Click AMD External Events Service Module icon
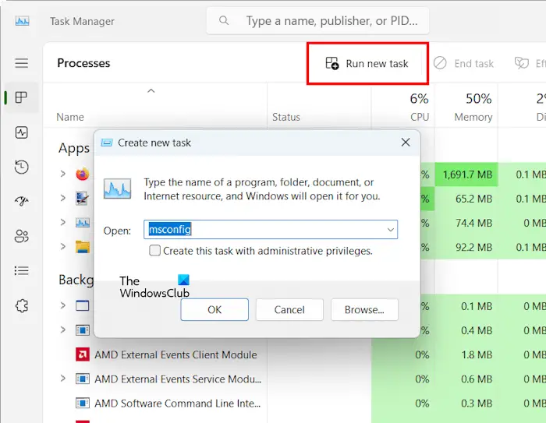 click(x=83, y=379)
